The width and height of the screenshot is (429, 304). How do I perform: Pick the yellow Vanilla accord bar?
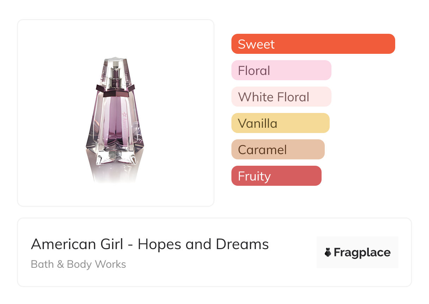(x=280, y=123)
